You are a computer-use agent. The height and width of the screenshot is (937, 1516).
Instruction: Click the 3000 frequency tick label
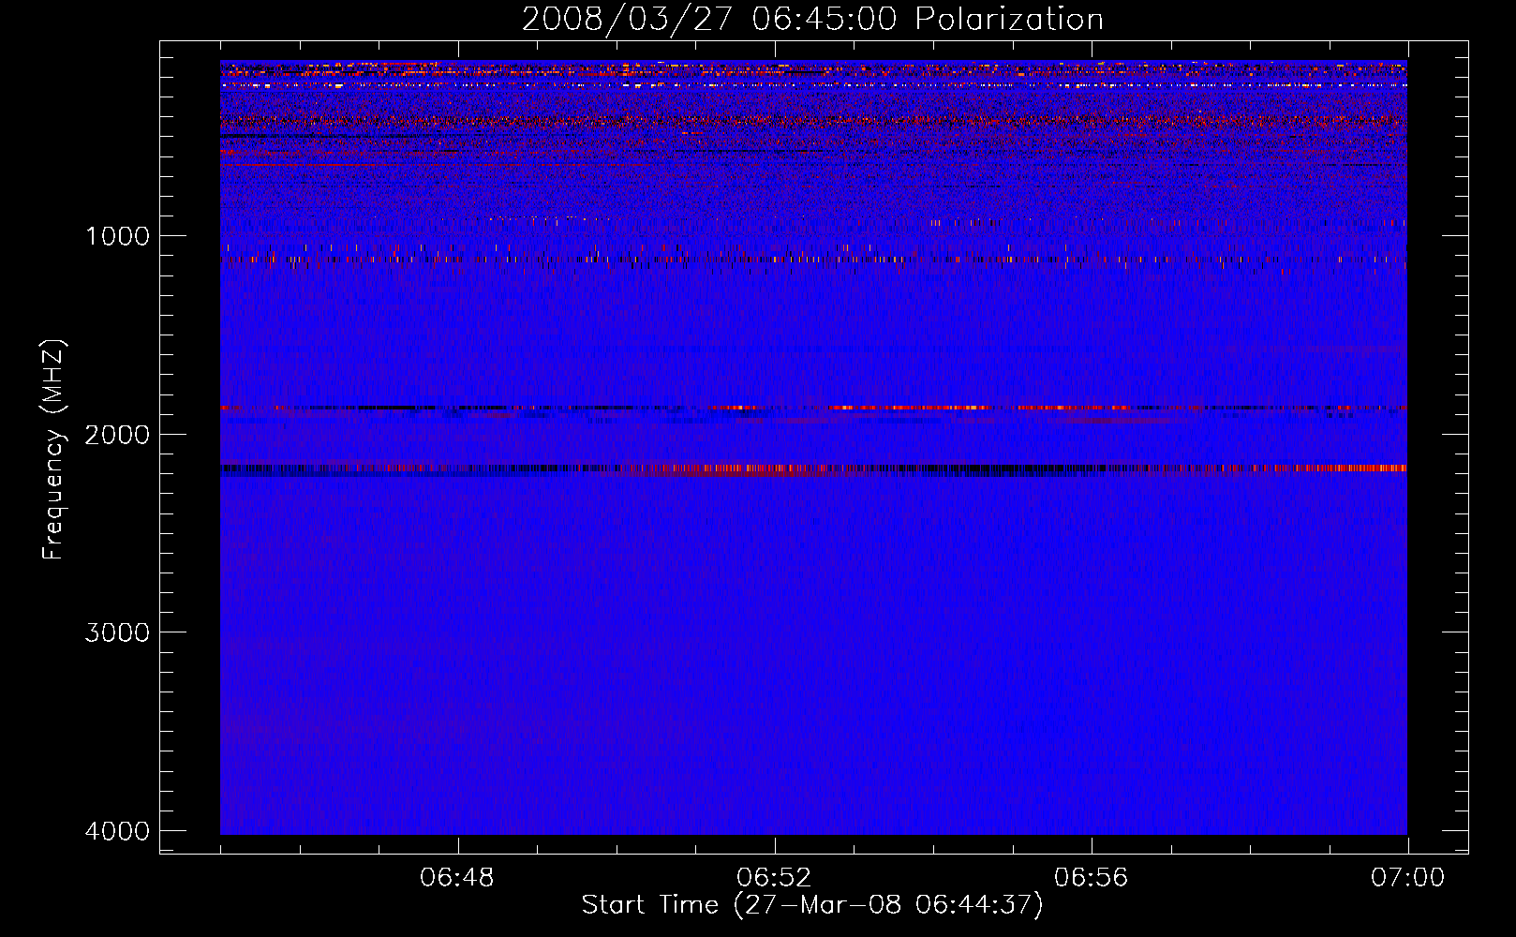117,632
